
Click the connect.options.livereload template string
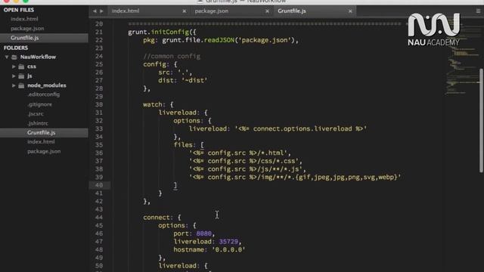tap(301, 128)
